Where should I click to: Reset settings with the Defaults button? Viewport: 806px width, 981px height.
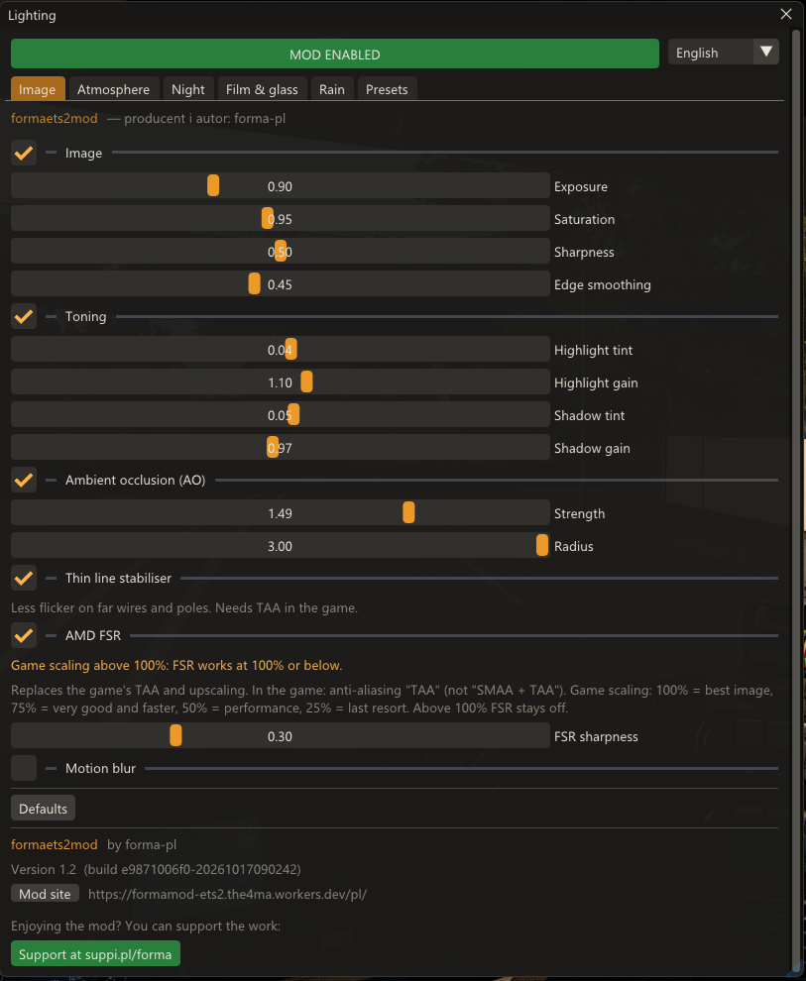(x=44, y=809)
